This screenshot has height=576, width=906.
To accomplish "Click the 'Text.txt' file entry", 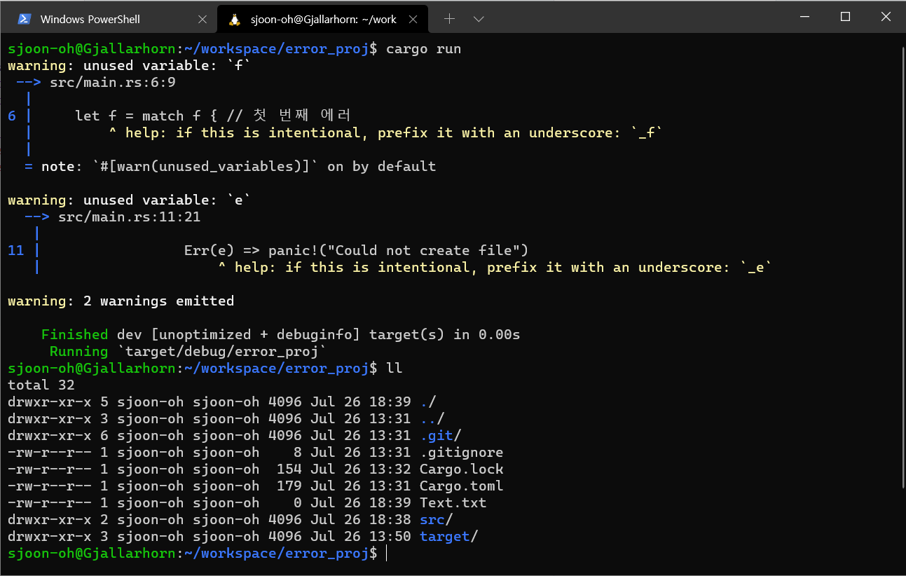I will [x=453, y=502].
